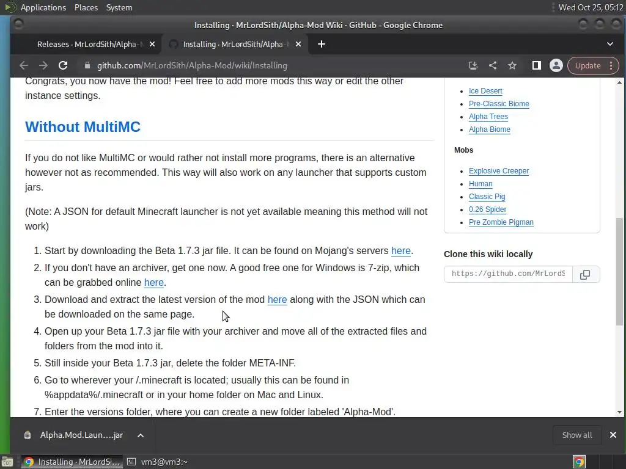This screenshot has height=469, width=626.
Task: Open the System menu
Action: [119, 7]
